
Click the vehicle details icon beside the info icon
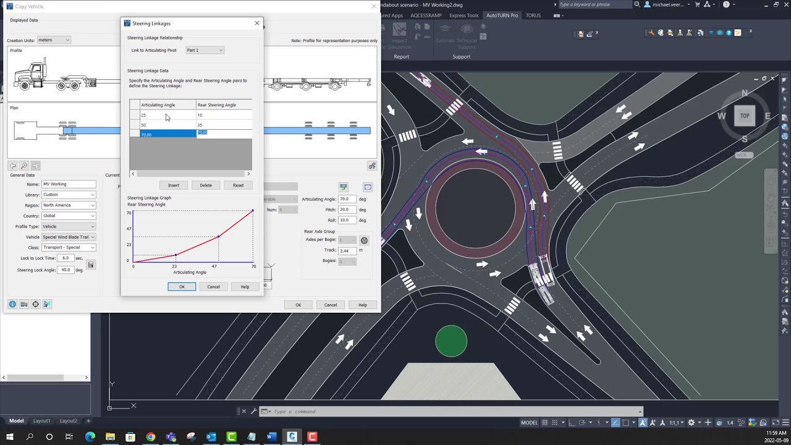pyautogui.click(x=23, y=304)
